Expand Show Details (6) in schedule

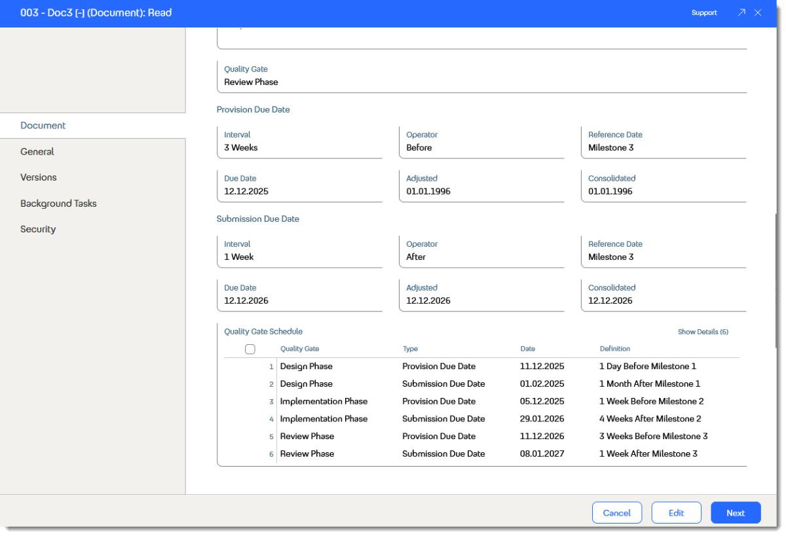pyautogui.click(x=703, y=332)
